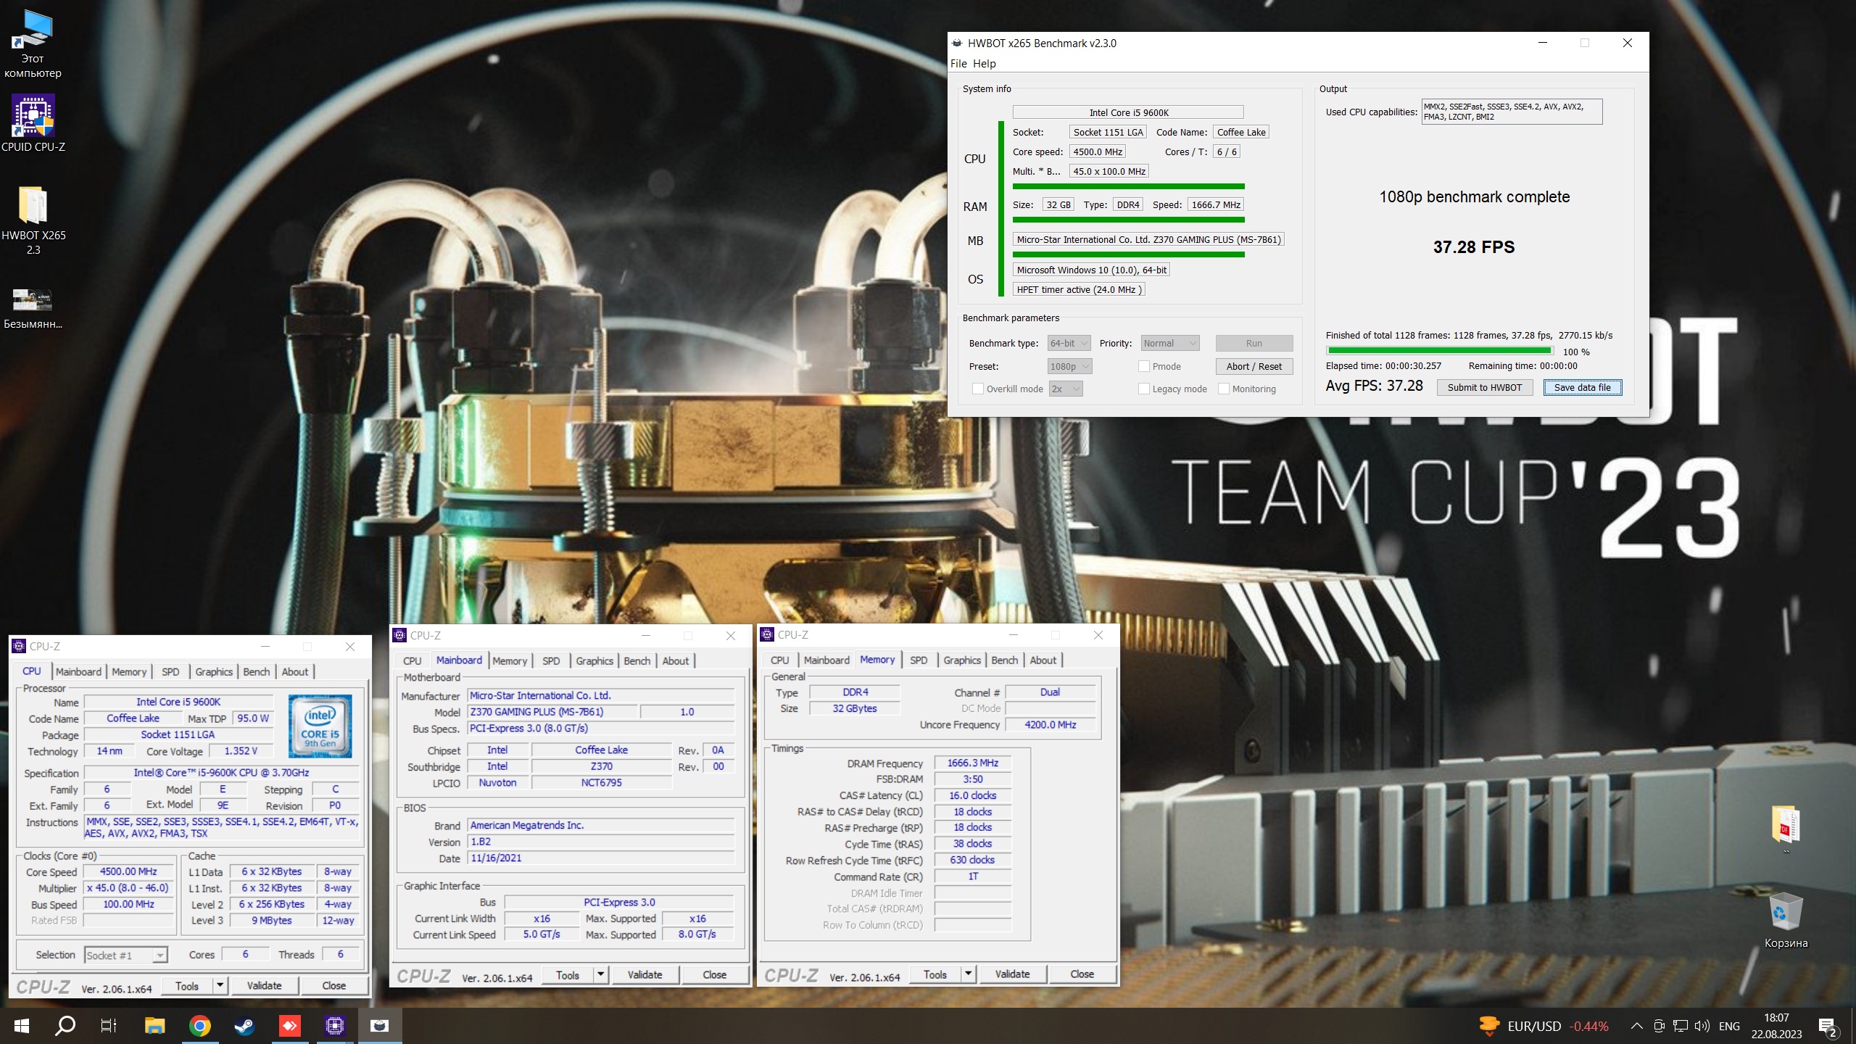Click the Intel Core i5 9600K name field in HWBOT
Screen dimensions: 1856x1044
point(1128,112)
